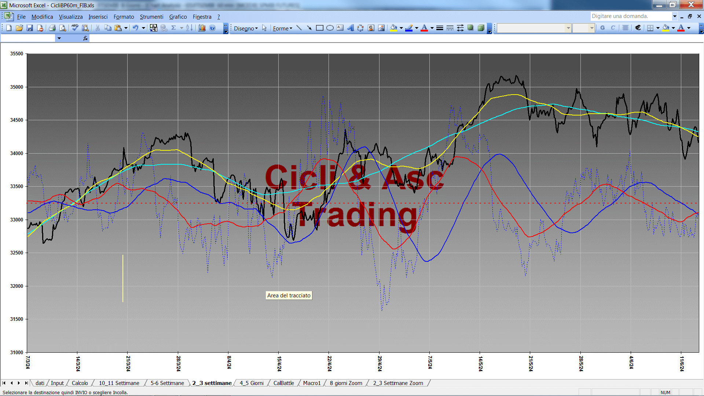Click the Shadow Style icon
This screenshot has height=396, width=704.
[470, 28]
